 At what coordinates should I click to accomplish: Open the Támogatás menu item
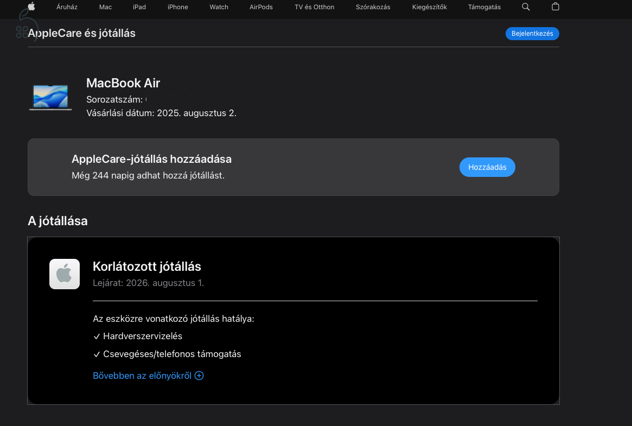pyautogui.click(x=484, y=7)
